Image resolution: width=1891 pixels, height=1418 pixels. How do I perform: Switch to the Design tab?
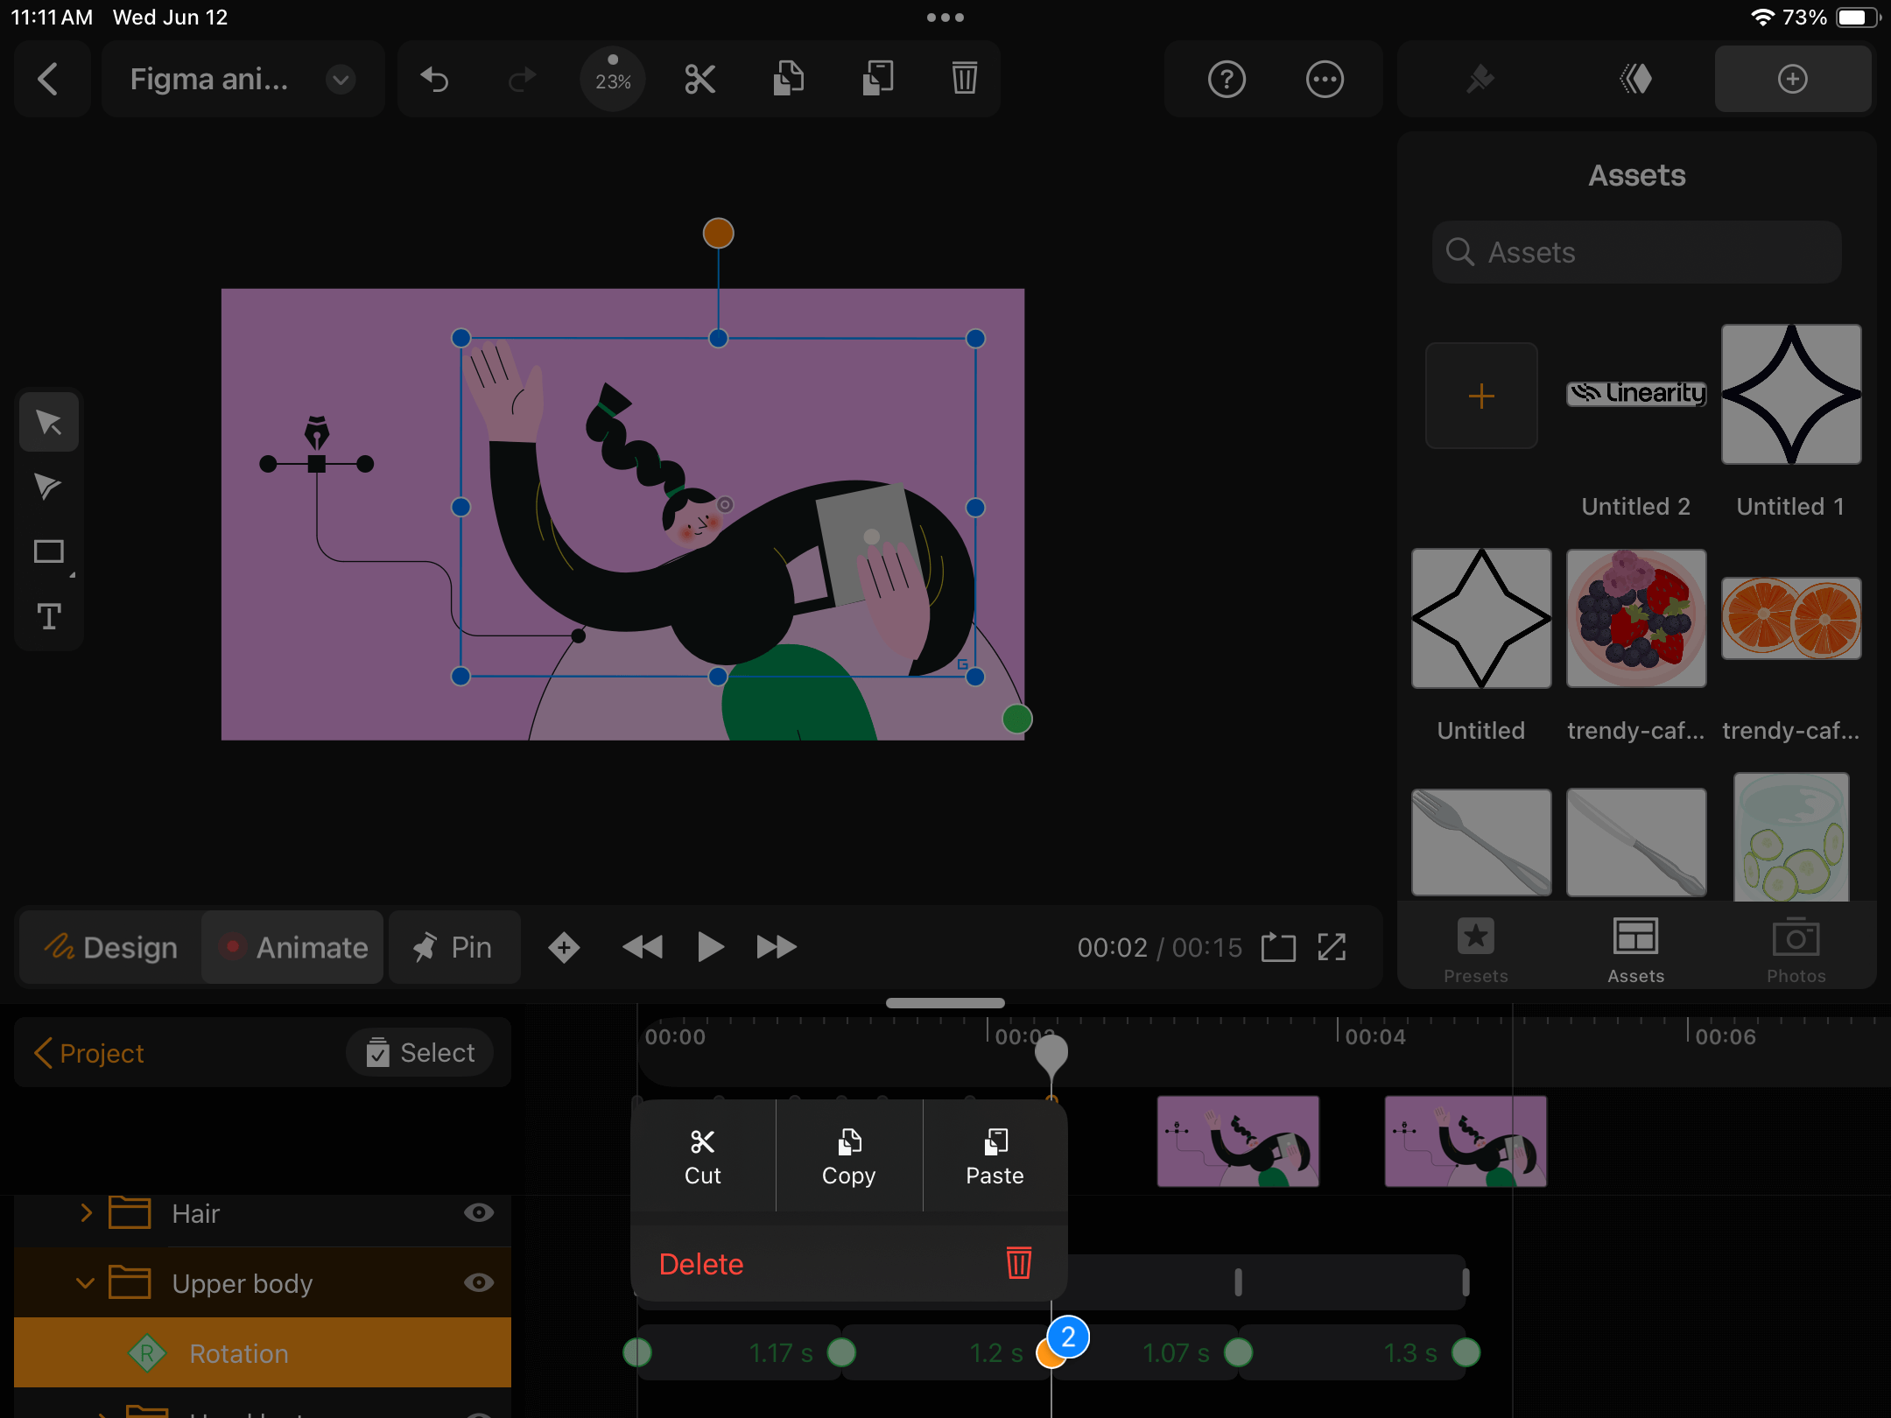110,947
